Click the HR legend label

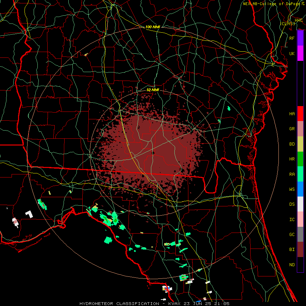(x=292, y=159)
